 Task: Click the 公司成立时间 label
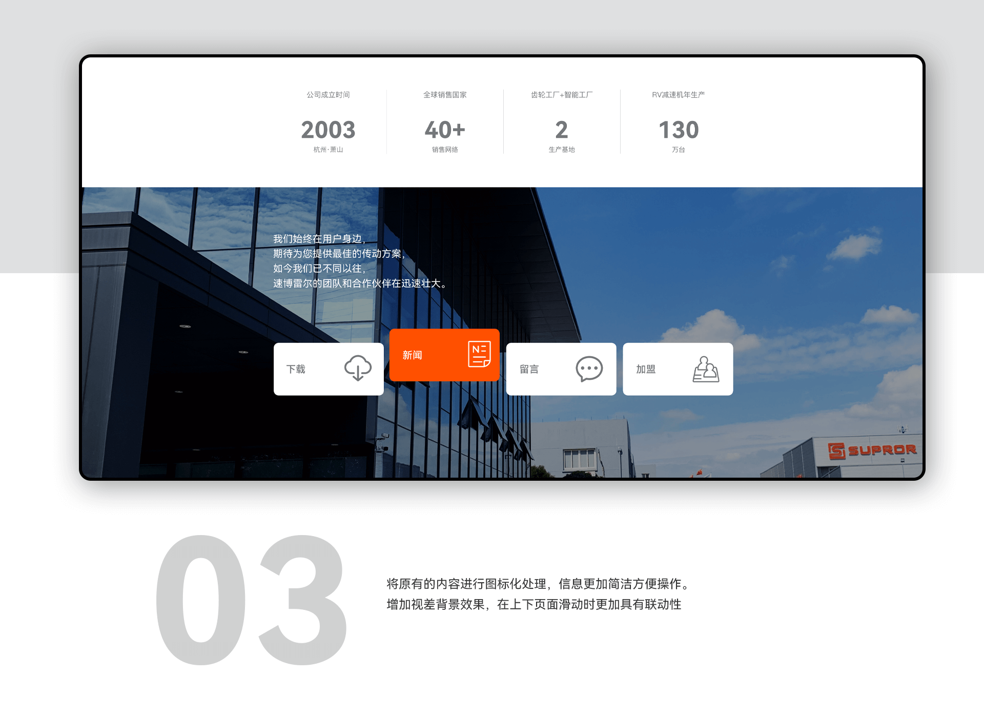coord(329,95)
